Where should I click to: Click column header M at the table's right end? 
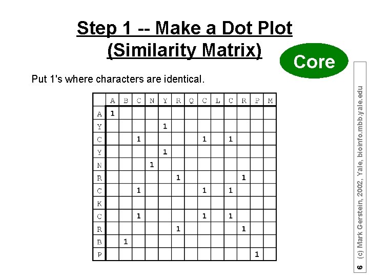tap(270, 101)
